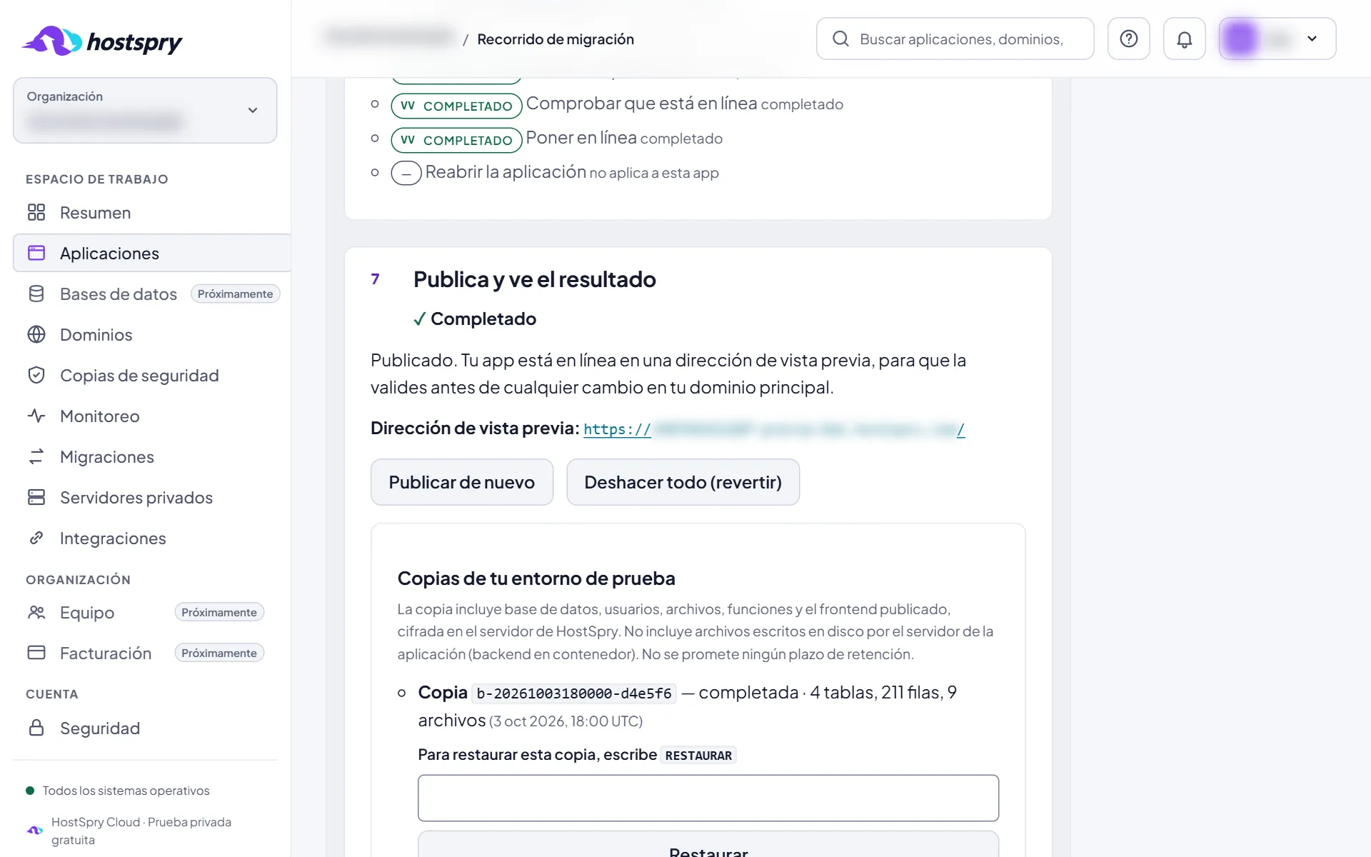
Task: Click Todos los sistemas operativos status
Action: pyautogui.click(x=126, y=791)
